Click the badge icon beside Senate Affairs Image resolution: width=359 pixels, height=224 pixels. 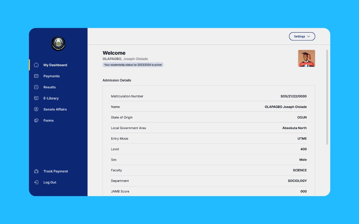tap(36, 109)
